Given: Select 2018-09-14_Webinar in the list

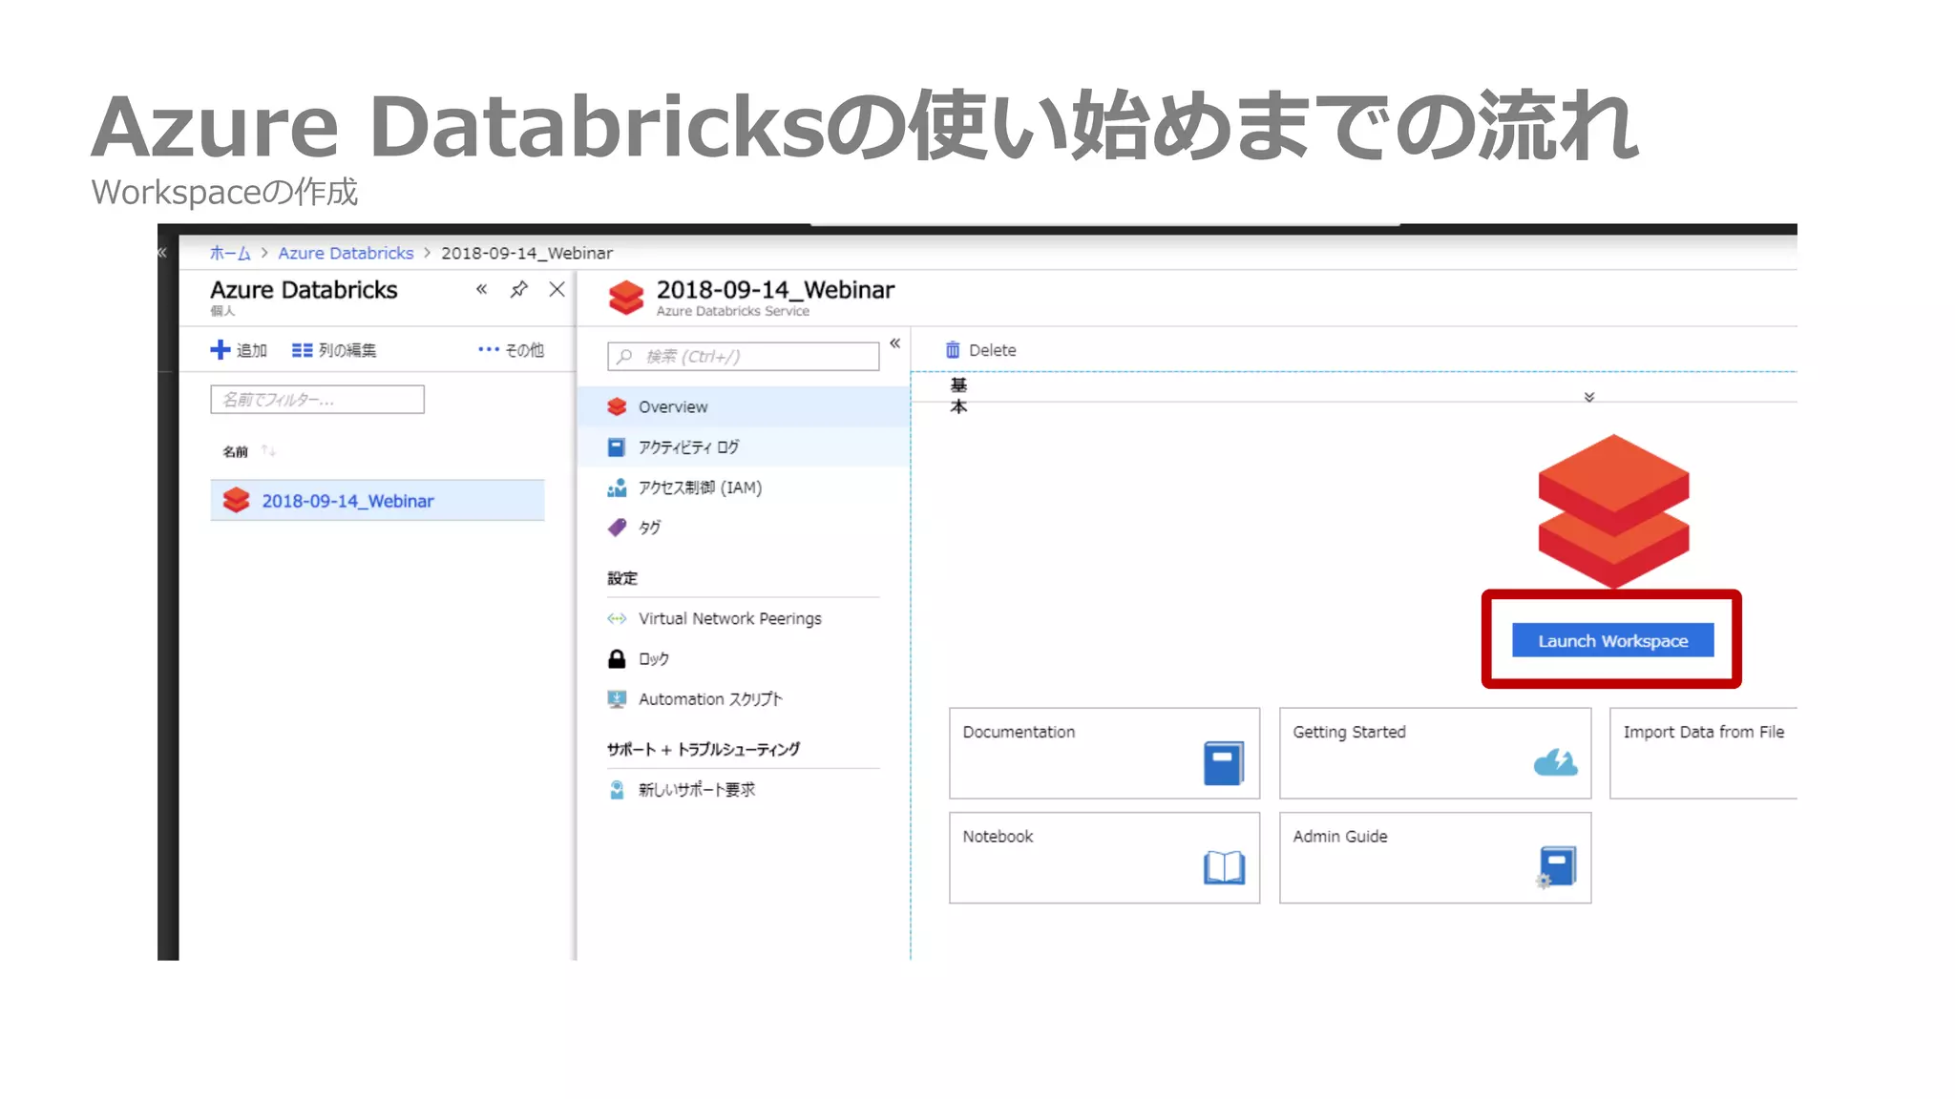Looking at the screenshot, I should tap(377, 500).
